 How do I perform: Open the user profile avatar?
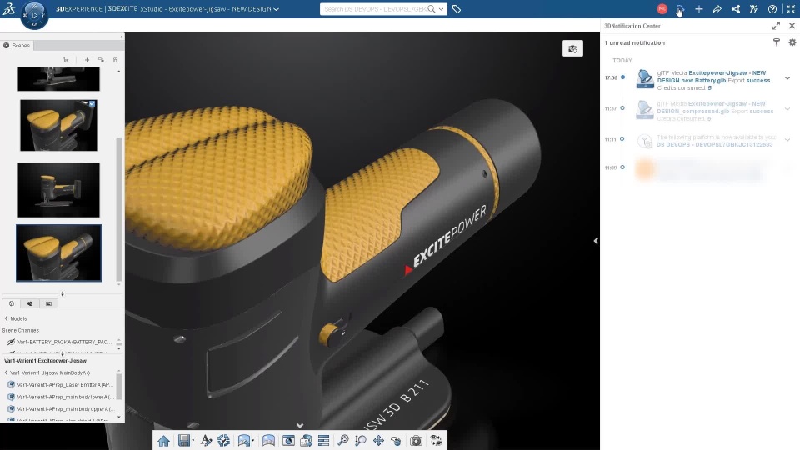click(662, 8)
